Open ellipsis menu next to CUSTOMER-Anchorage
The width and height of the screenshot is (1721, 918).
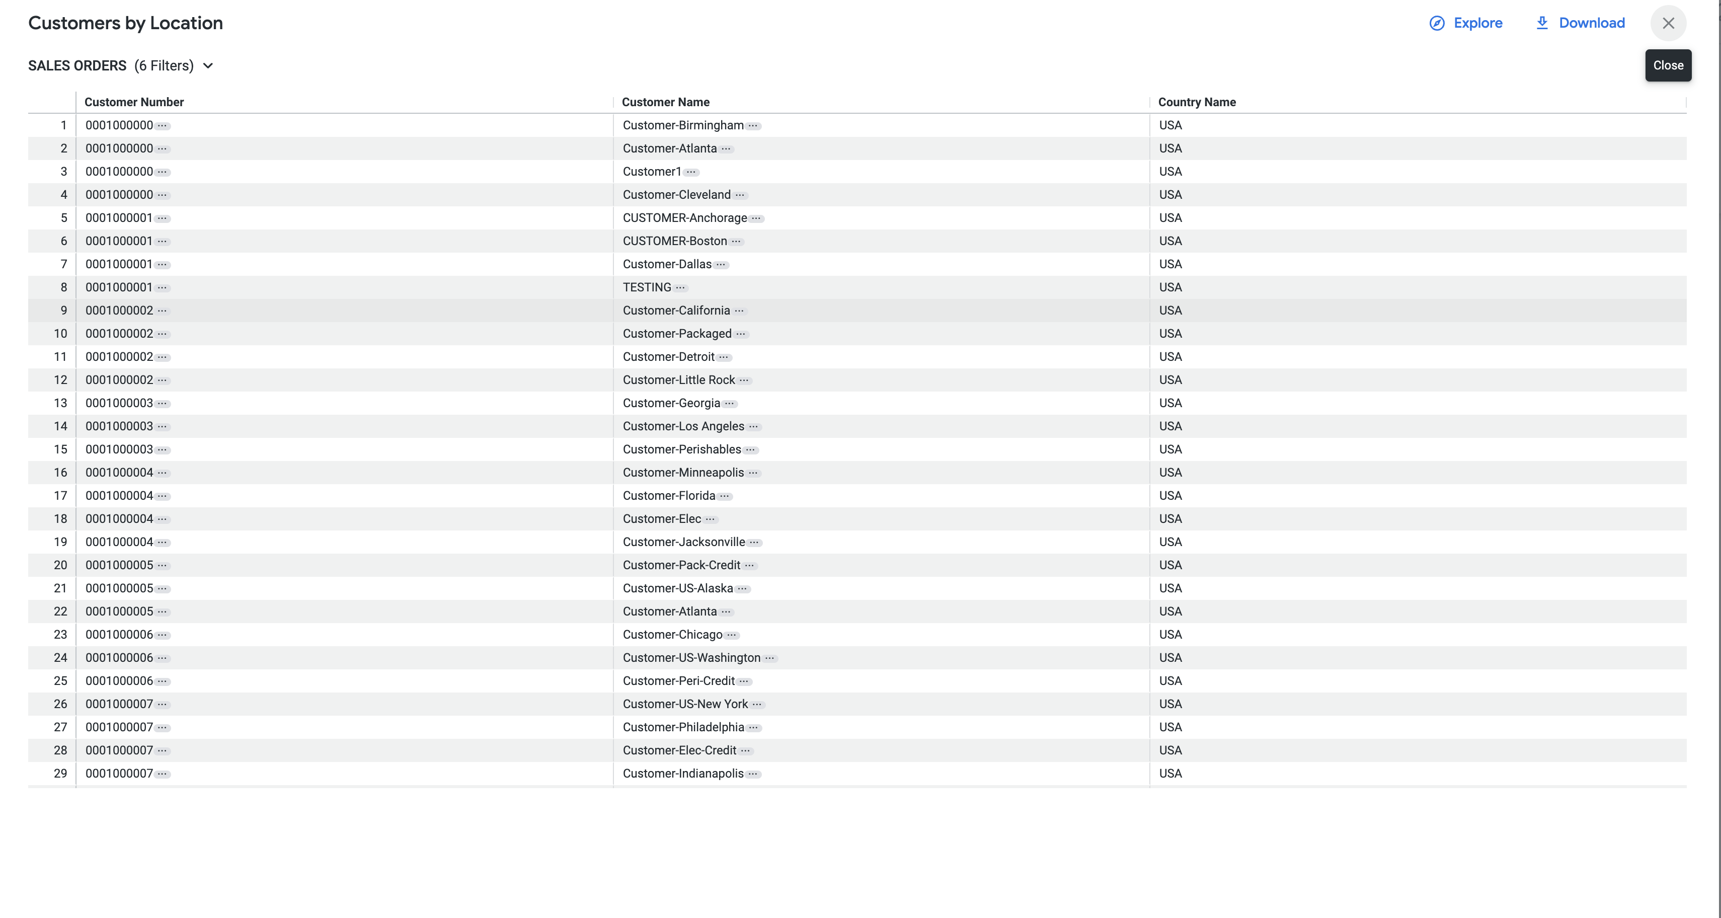756,218
